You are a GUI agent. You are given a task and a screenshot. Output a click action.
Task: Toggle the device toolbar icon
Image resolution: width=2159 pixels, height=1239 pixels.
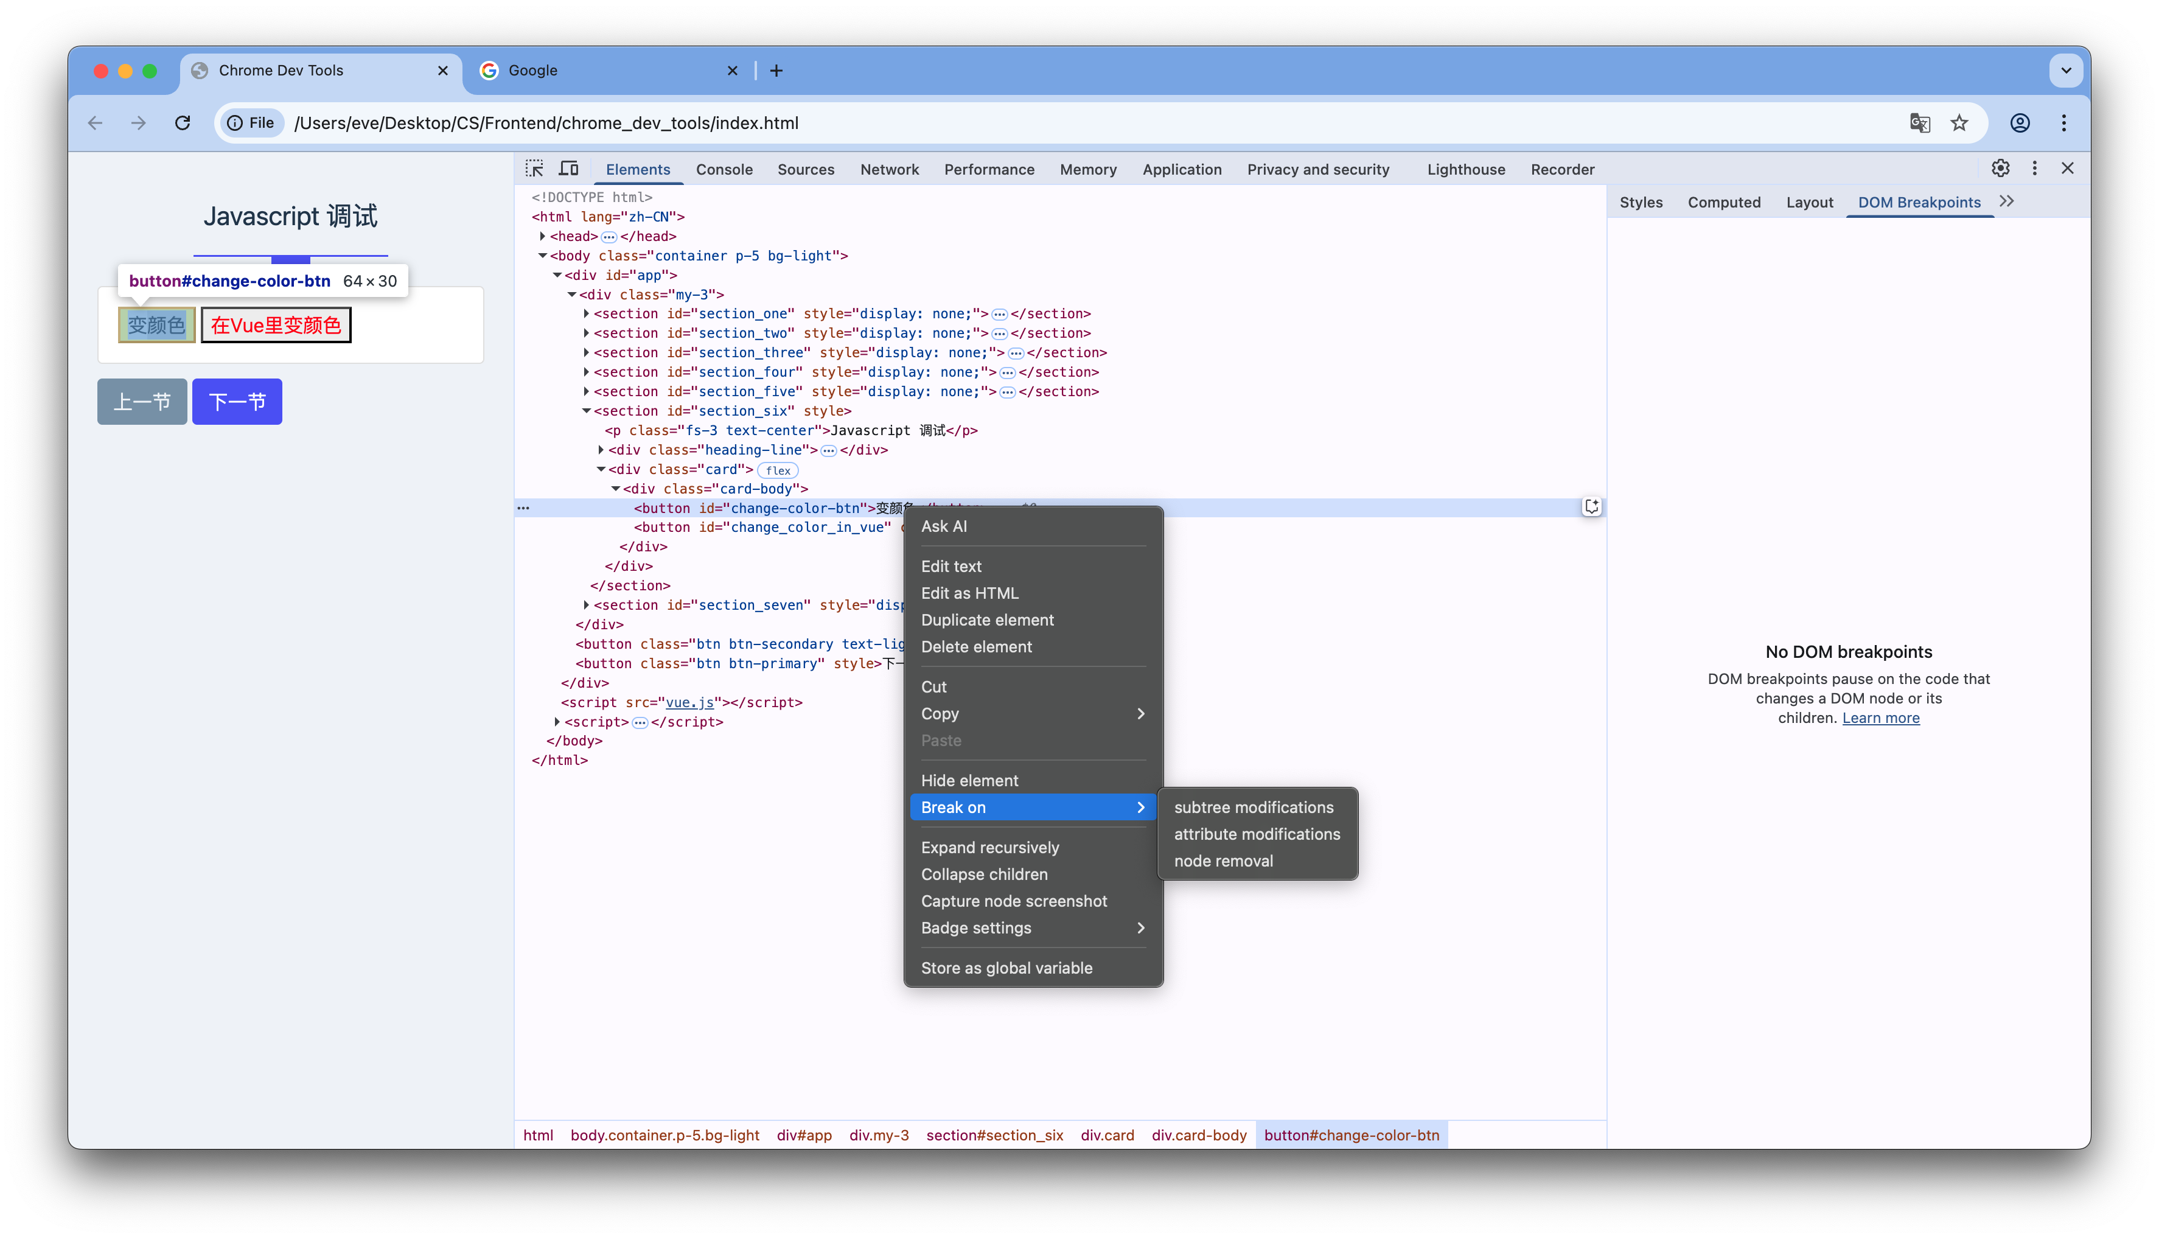[568, 167]
